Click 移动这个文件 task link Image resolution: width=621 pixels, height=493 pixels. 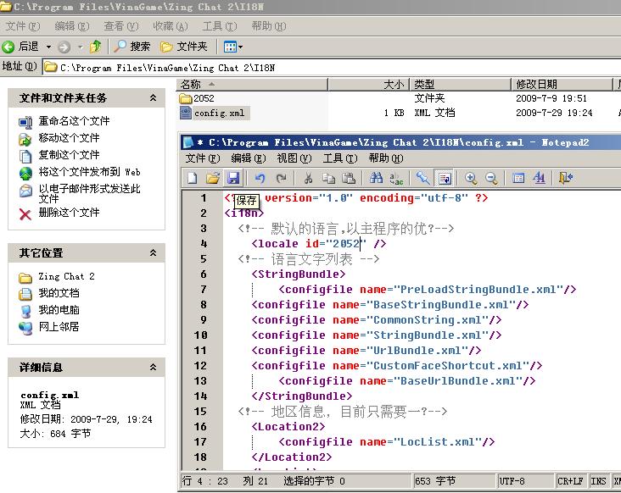69,138
